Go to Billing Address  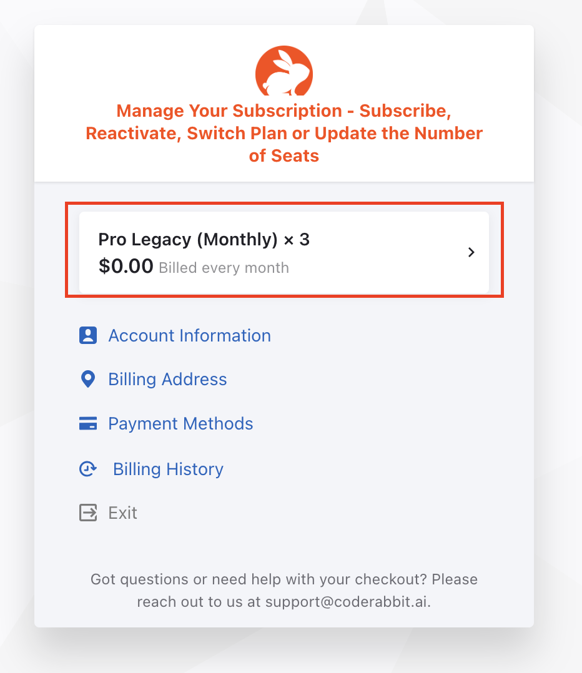(167, 380)
